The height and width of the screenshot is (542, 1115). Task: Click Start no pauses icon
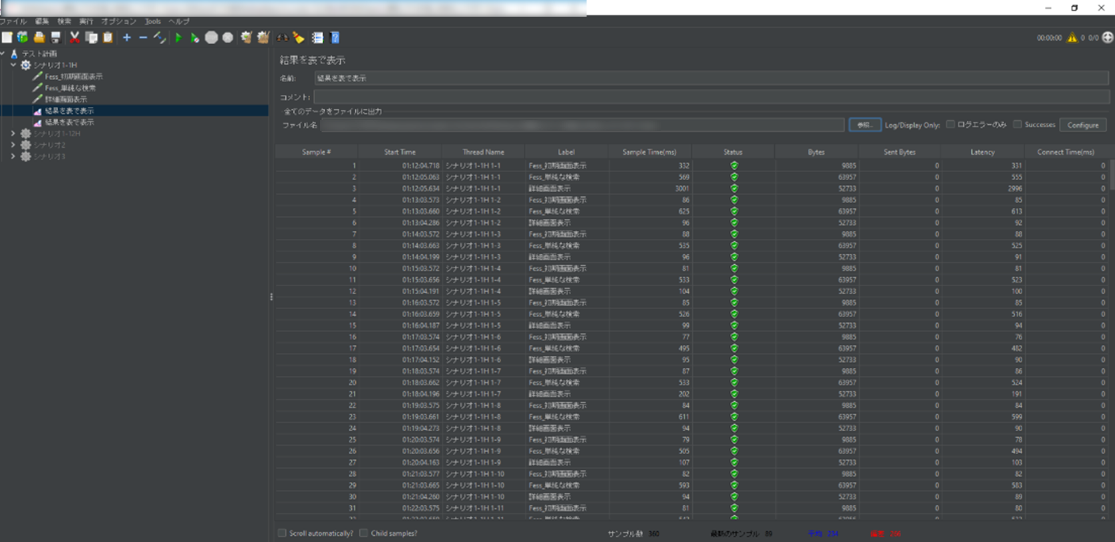194,37
